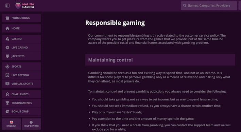Open the English language selector
The width and height of the screenshot is (241, 132).
pyautogui.click(x=11, y=124)
